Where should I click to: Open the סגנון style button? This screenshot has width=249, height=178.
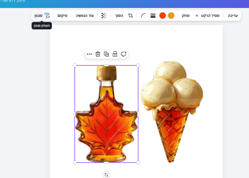point(42,16)
